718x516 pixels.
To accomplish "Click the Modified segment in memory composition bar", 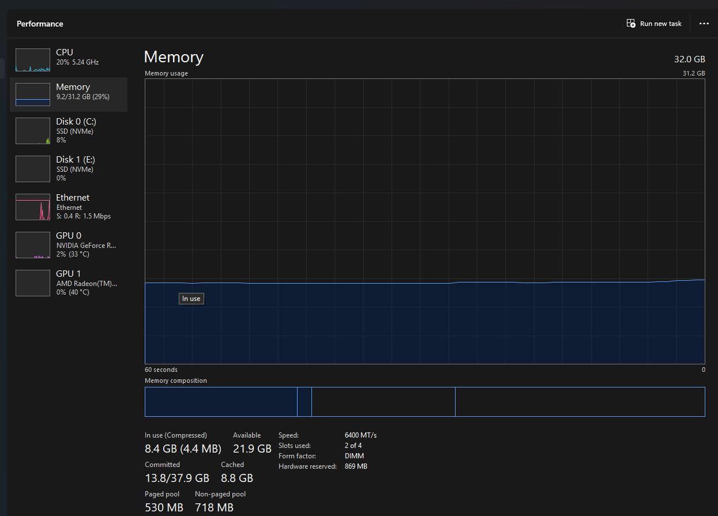I will pos(305,402).
